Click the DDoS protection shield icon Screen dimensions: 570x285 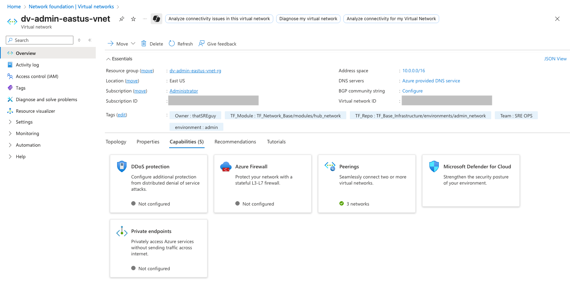pos(122,166)
